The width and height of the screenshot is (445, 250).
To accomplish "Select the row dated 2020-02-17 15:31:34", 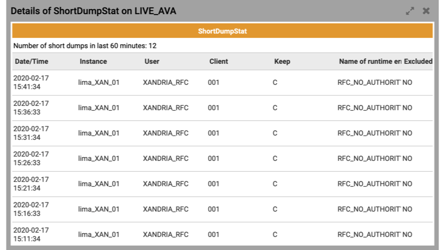I will click(x=222, y=133).
